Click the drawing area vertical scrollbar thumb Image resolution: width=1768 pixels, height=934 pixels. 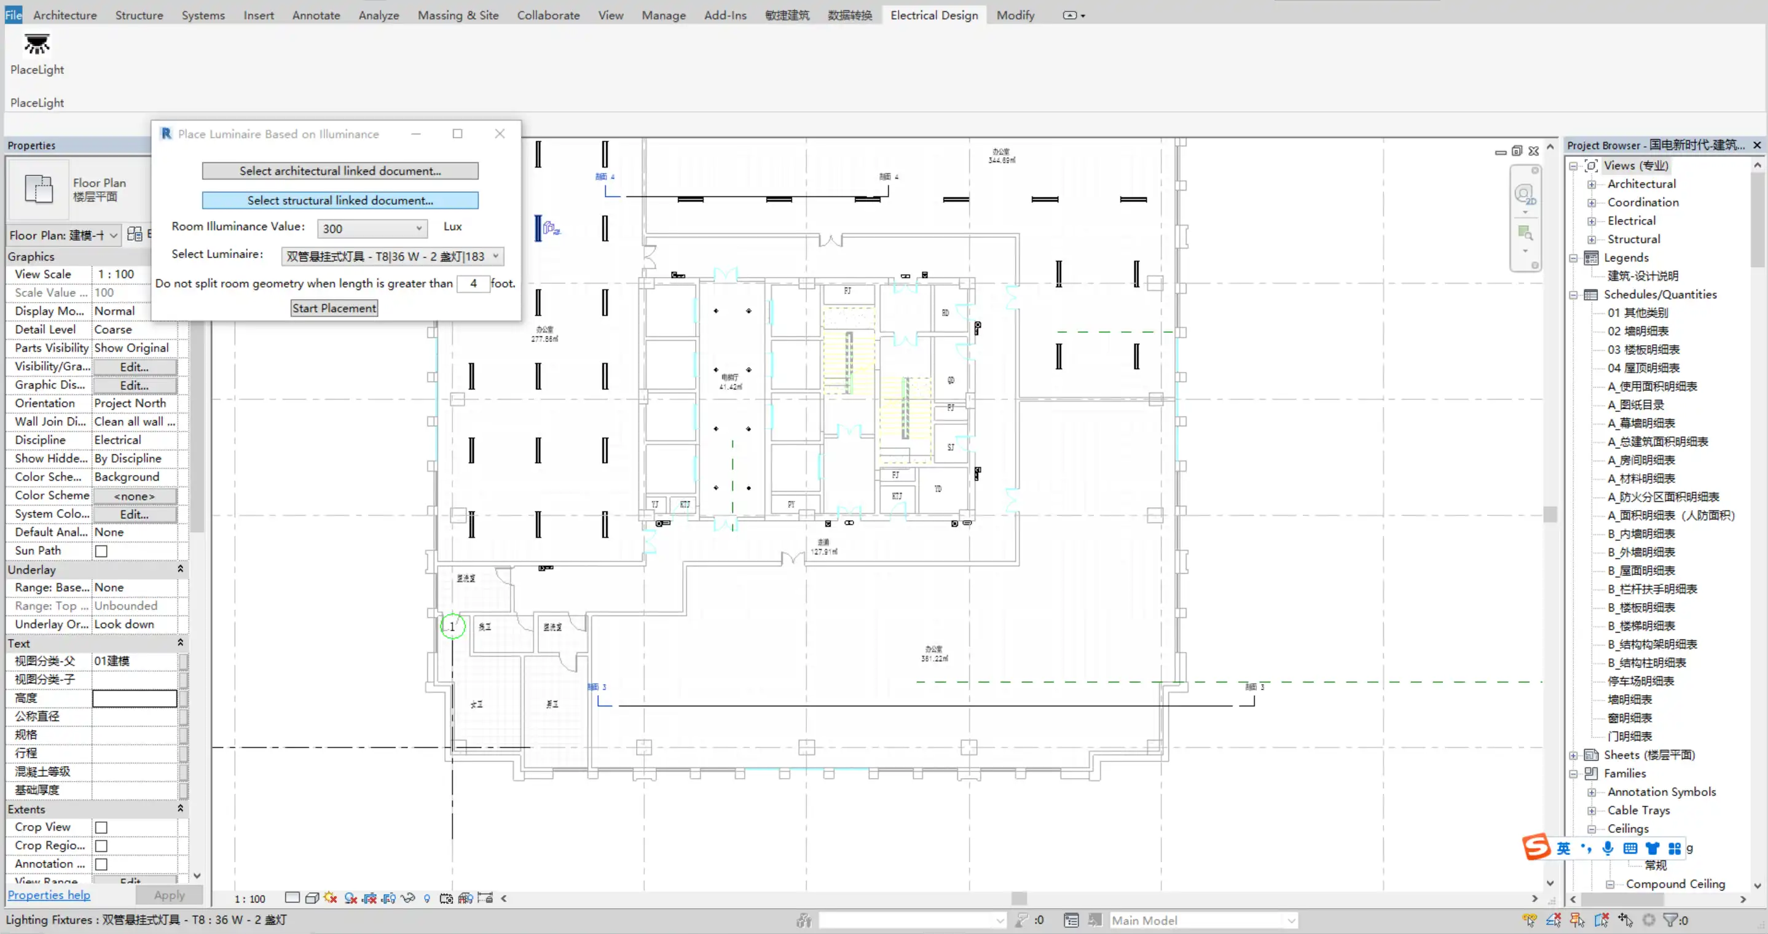coord(1550,515)
